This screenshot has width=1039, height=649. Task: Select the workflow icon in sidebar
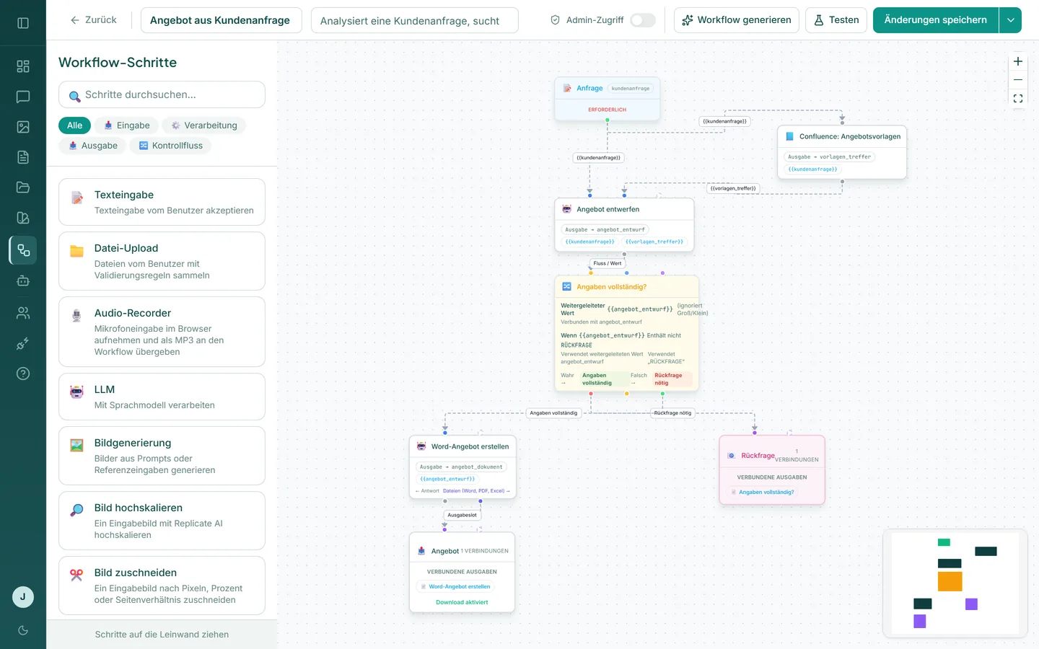(23, 250)
